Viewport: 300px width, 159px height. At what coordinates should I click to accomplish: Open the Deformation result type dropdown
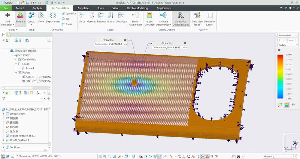(288, 35)
